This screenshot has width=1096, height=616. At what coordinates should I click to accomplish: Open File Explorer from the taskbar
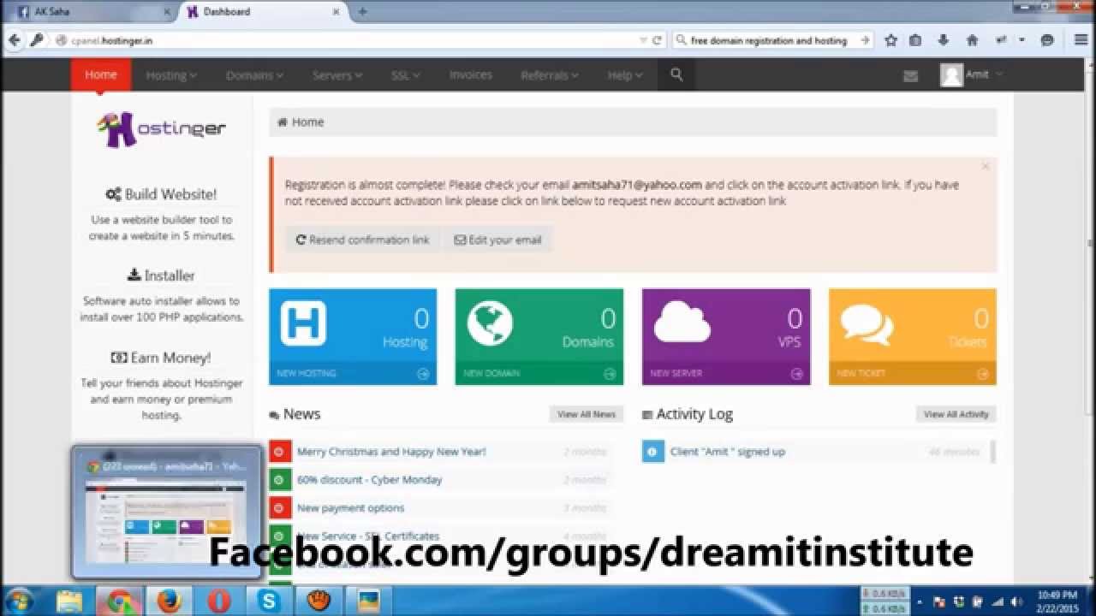pyautogui.click(x=69, y=601)
